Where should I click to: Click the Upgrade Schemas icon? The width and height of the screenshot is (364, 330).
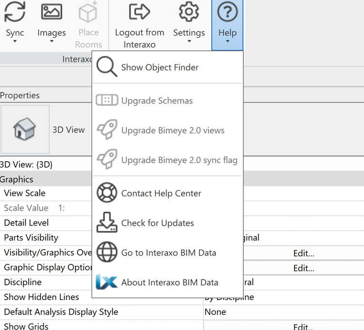click(x=107, y=100)
